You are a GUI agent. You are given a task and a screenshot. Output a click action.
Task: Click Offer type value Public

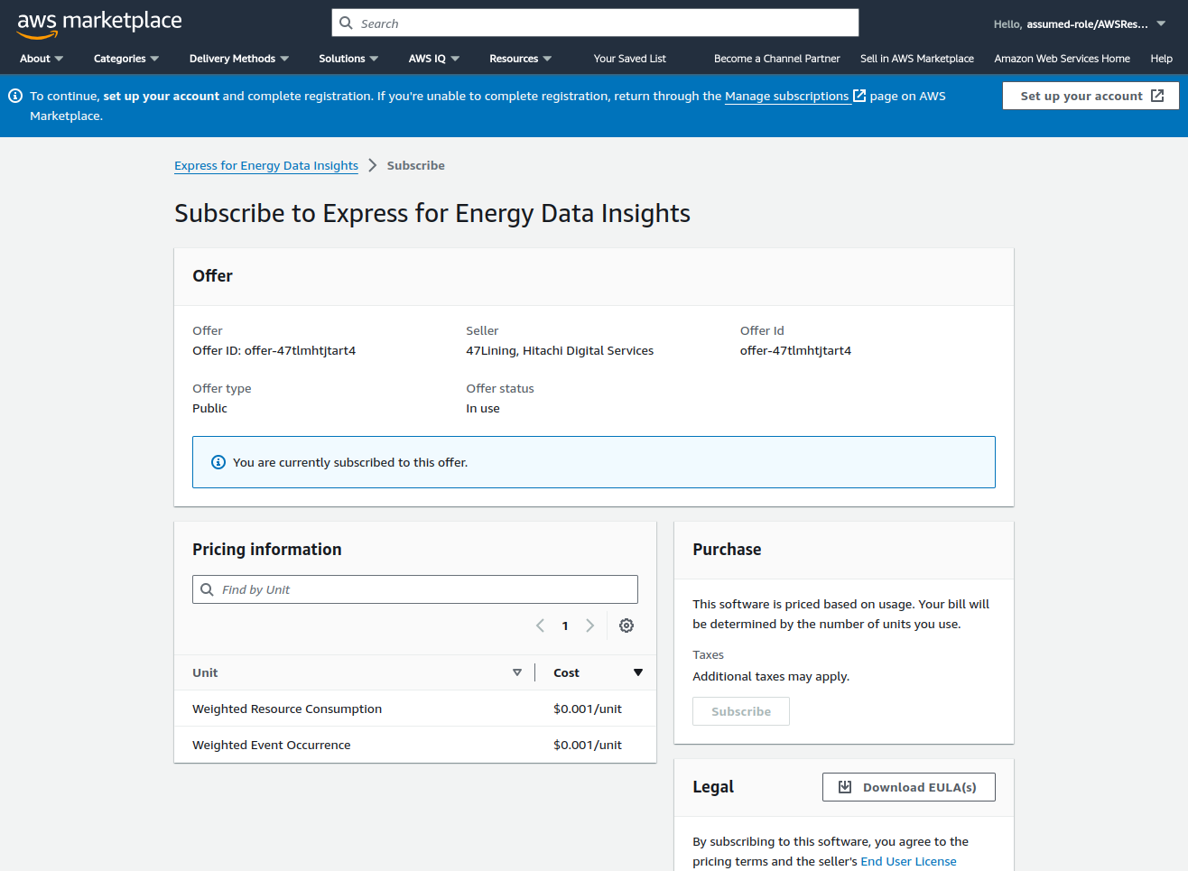click(x=209, y=408)
